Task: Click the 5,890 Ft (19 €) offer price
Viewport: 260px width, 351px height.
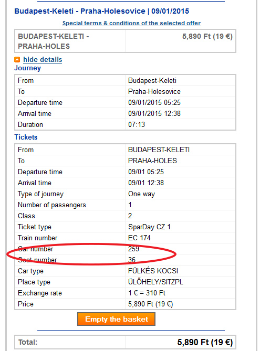Action: coord(207,36)
